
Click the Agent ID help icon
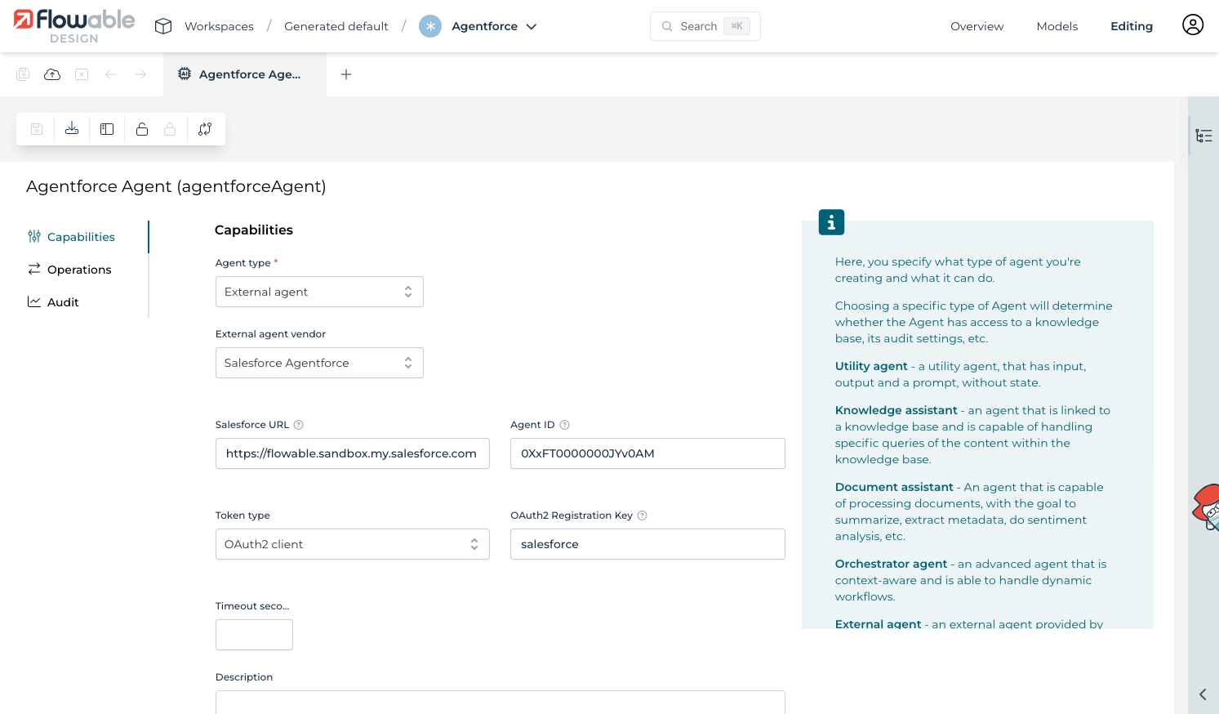(565, 425)
